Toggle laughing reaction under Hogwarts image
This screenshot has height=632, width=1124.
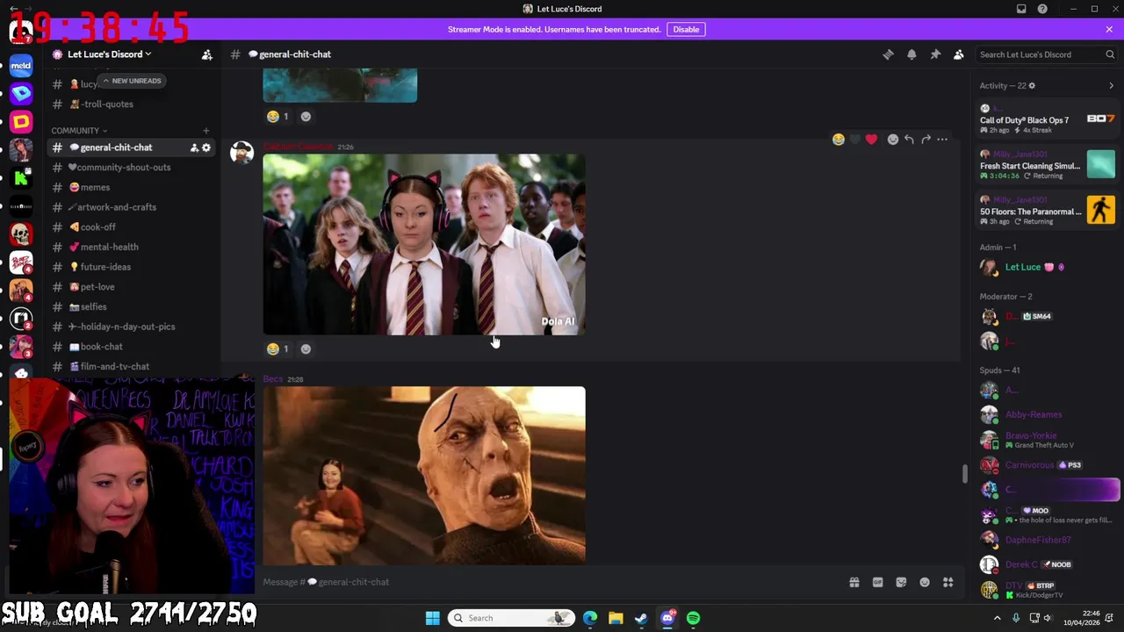coord(278,348)
